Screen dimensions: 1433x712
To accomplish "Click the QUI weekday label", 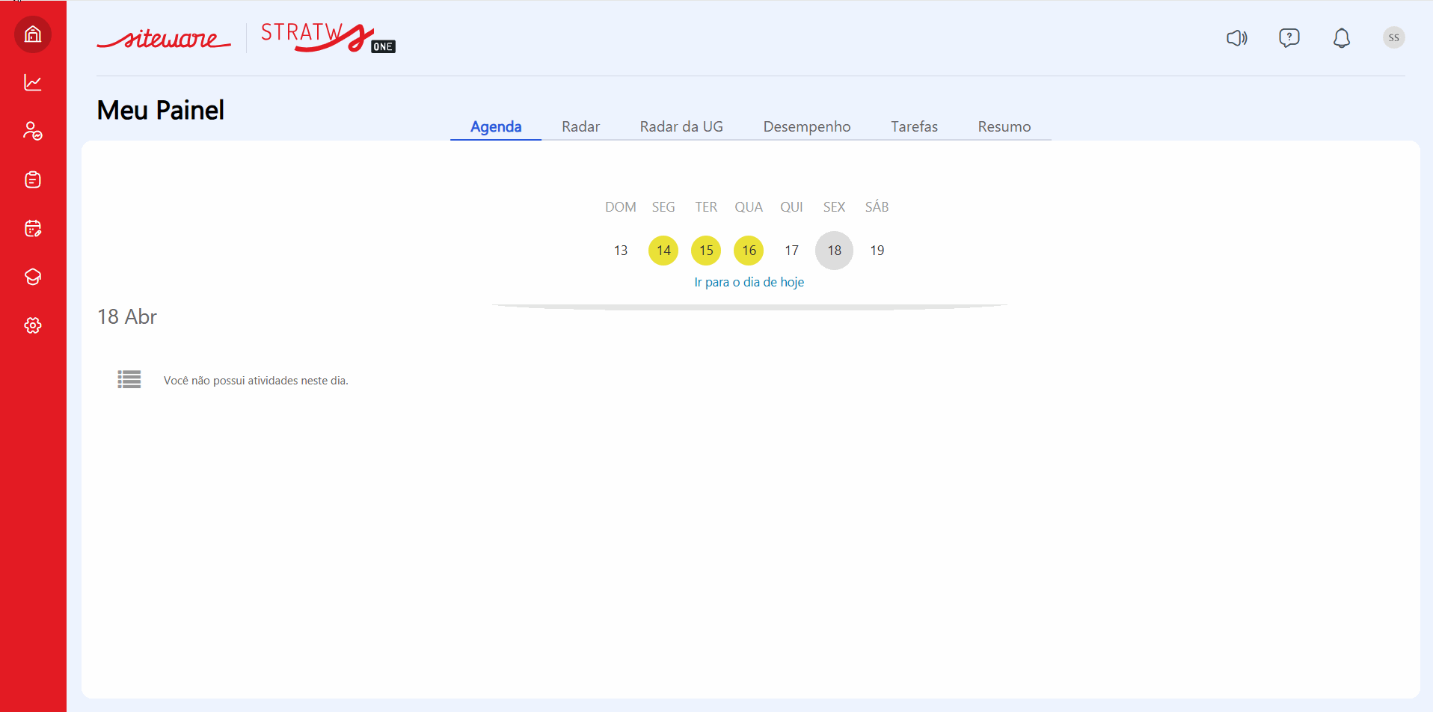I will (x=792, y=207).
